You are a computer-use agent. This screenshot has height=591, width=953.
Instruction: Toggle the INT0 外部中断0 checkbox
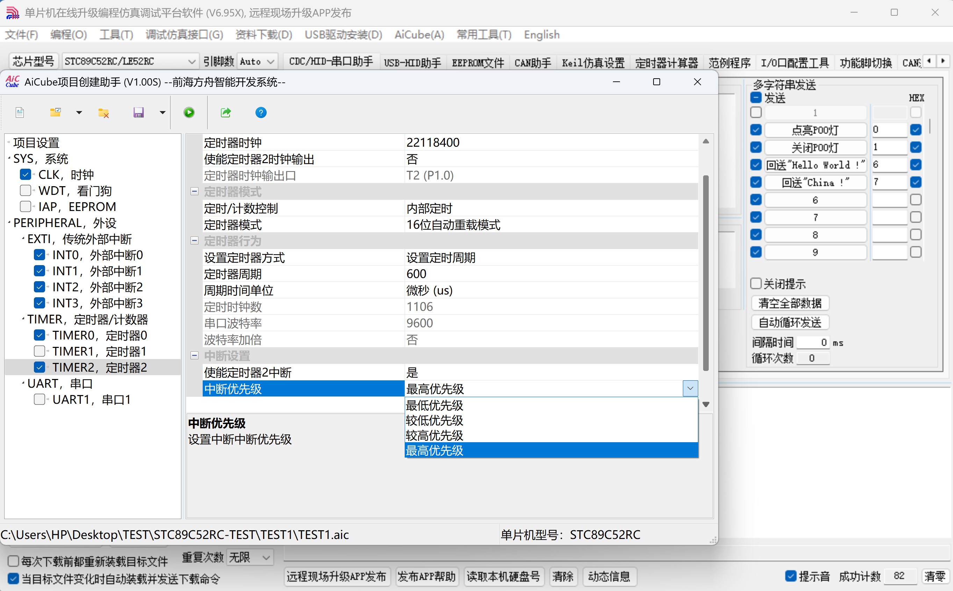[39, 255]
